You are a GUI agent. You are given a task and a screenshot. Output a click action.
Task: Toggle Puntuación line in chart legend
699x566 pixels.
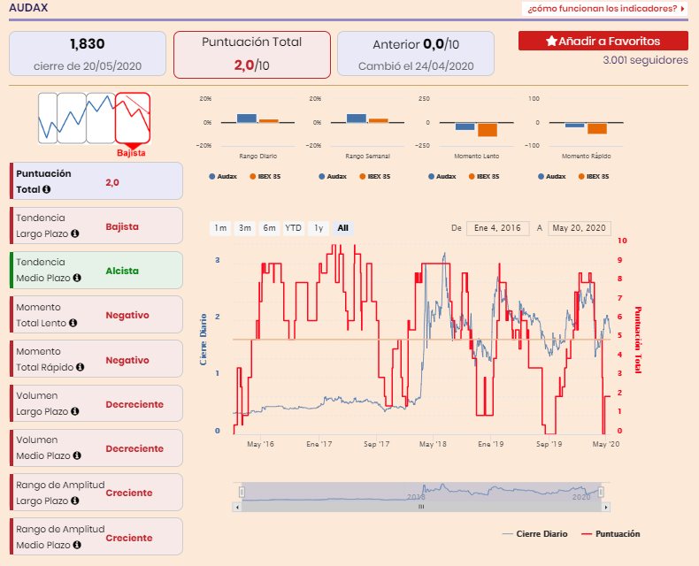[611, 534]
